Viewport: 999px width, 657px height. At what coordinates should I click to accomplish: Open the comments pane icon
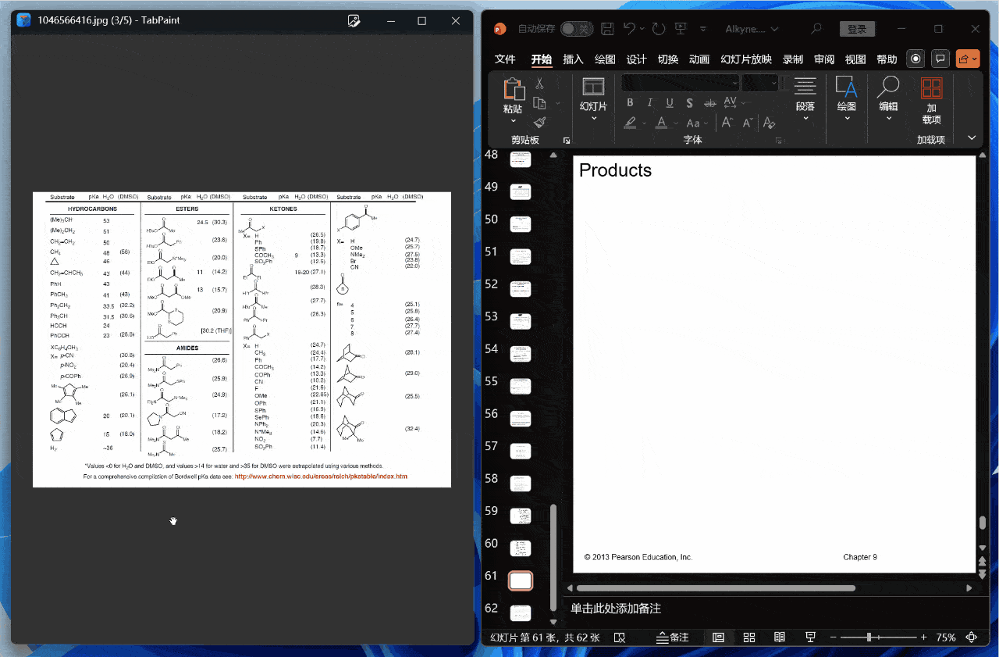click(941, 59)
